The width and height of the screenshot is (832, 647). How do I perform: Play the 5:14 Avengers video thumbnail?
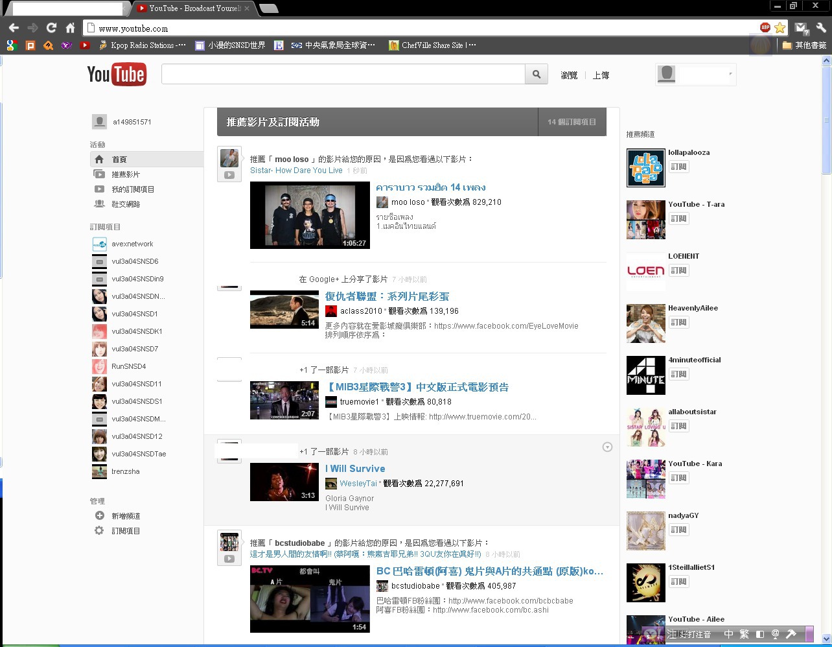[284, 309]
